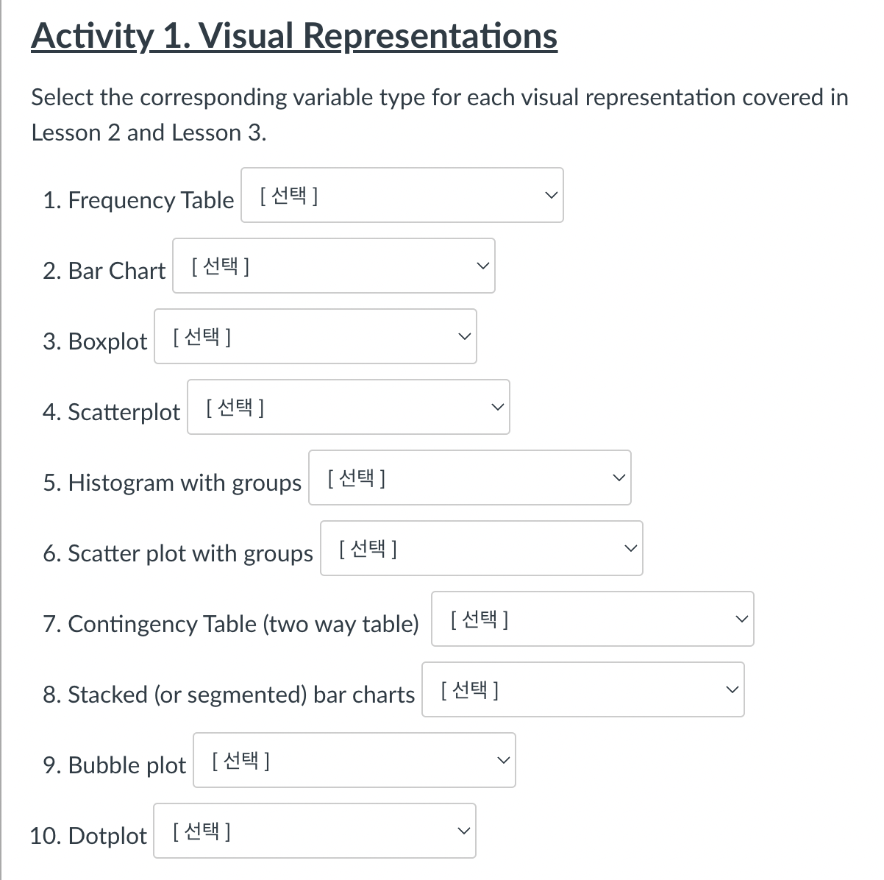Expand the chevron on the Dotplot selector
Screen dimensions: 884x880
(x=463, y=829)
